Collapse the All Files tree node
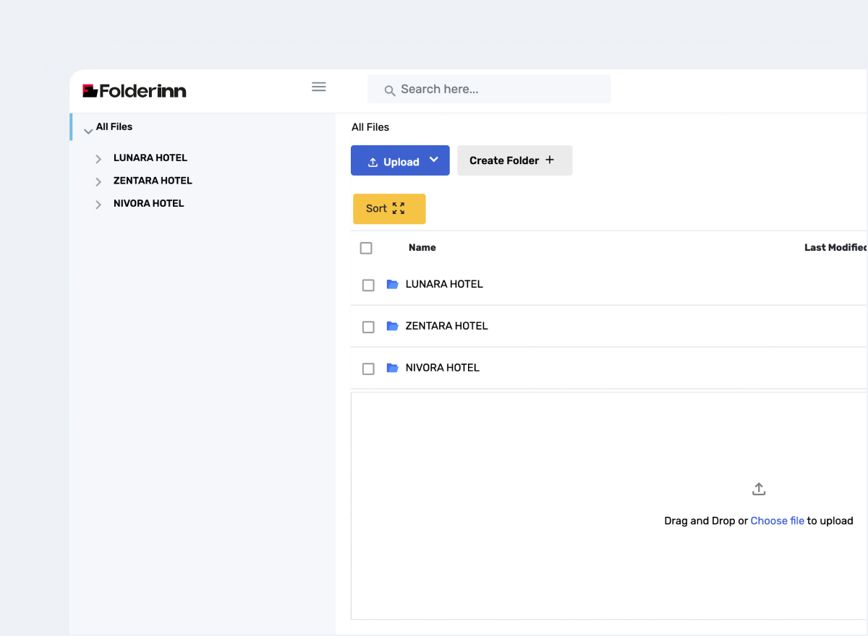868x636 pixels. click(x=88, y=131)
